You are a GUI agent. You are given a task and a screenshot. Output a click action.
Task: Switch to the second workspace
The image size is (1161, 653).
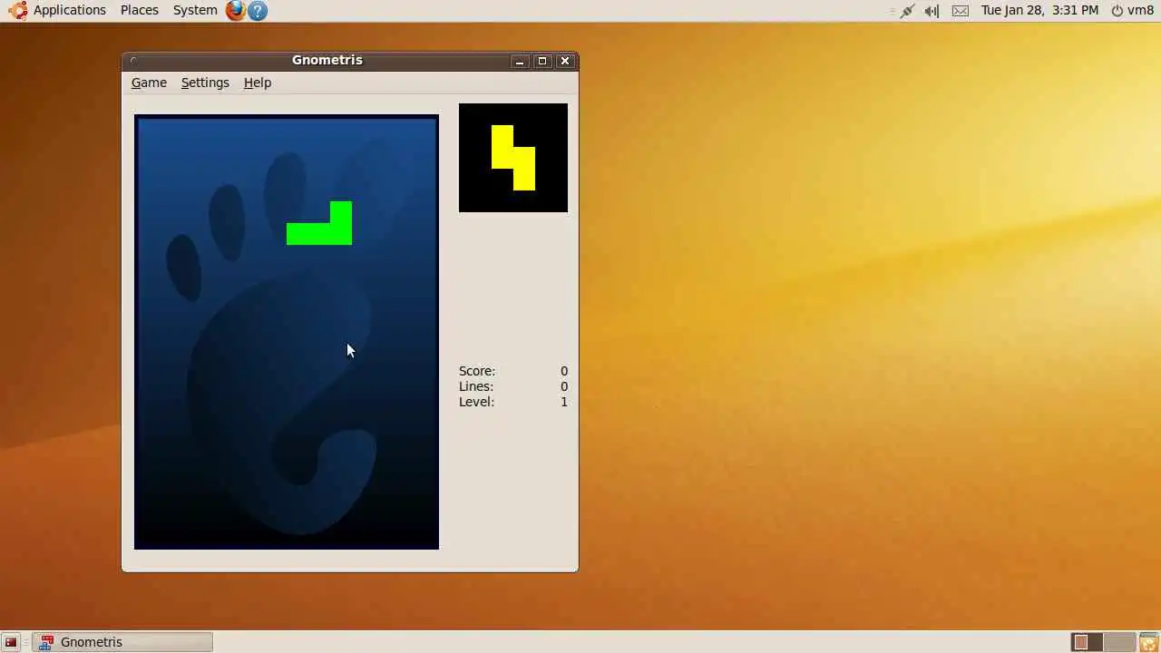[1119, 642]
